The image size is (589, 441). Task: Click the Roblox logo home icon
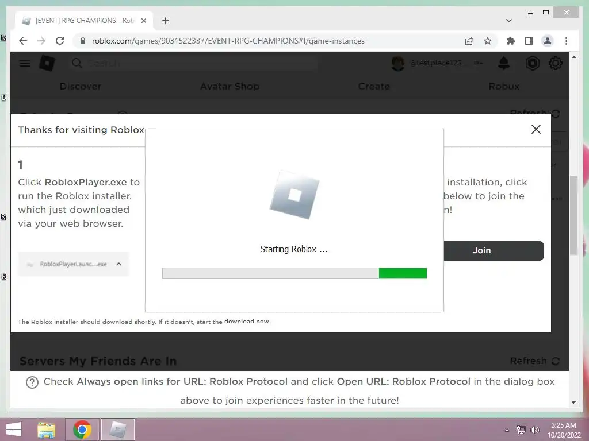47,63
